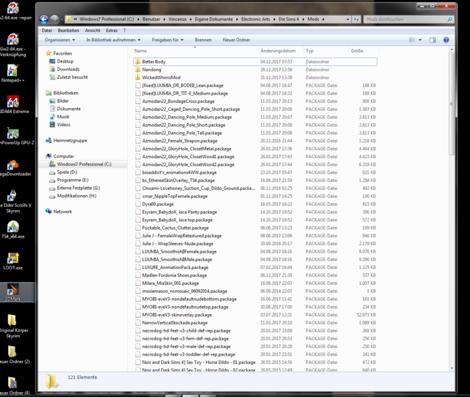Open the Datei menu

pyautogui.click(x=47, y=30)
